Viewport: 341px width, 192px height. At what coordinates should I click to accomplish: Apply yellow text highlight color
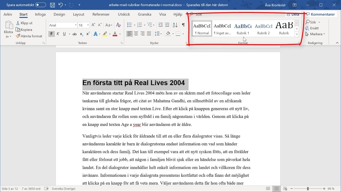[x=105, y=34]
